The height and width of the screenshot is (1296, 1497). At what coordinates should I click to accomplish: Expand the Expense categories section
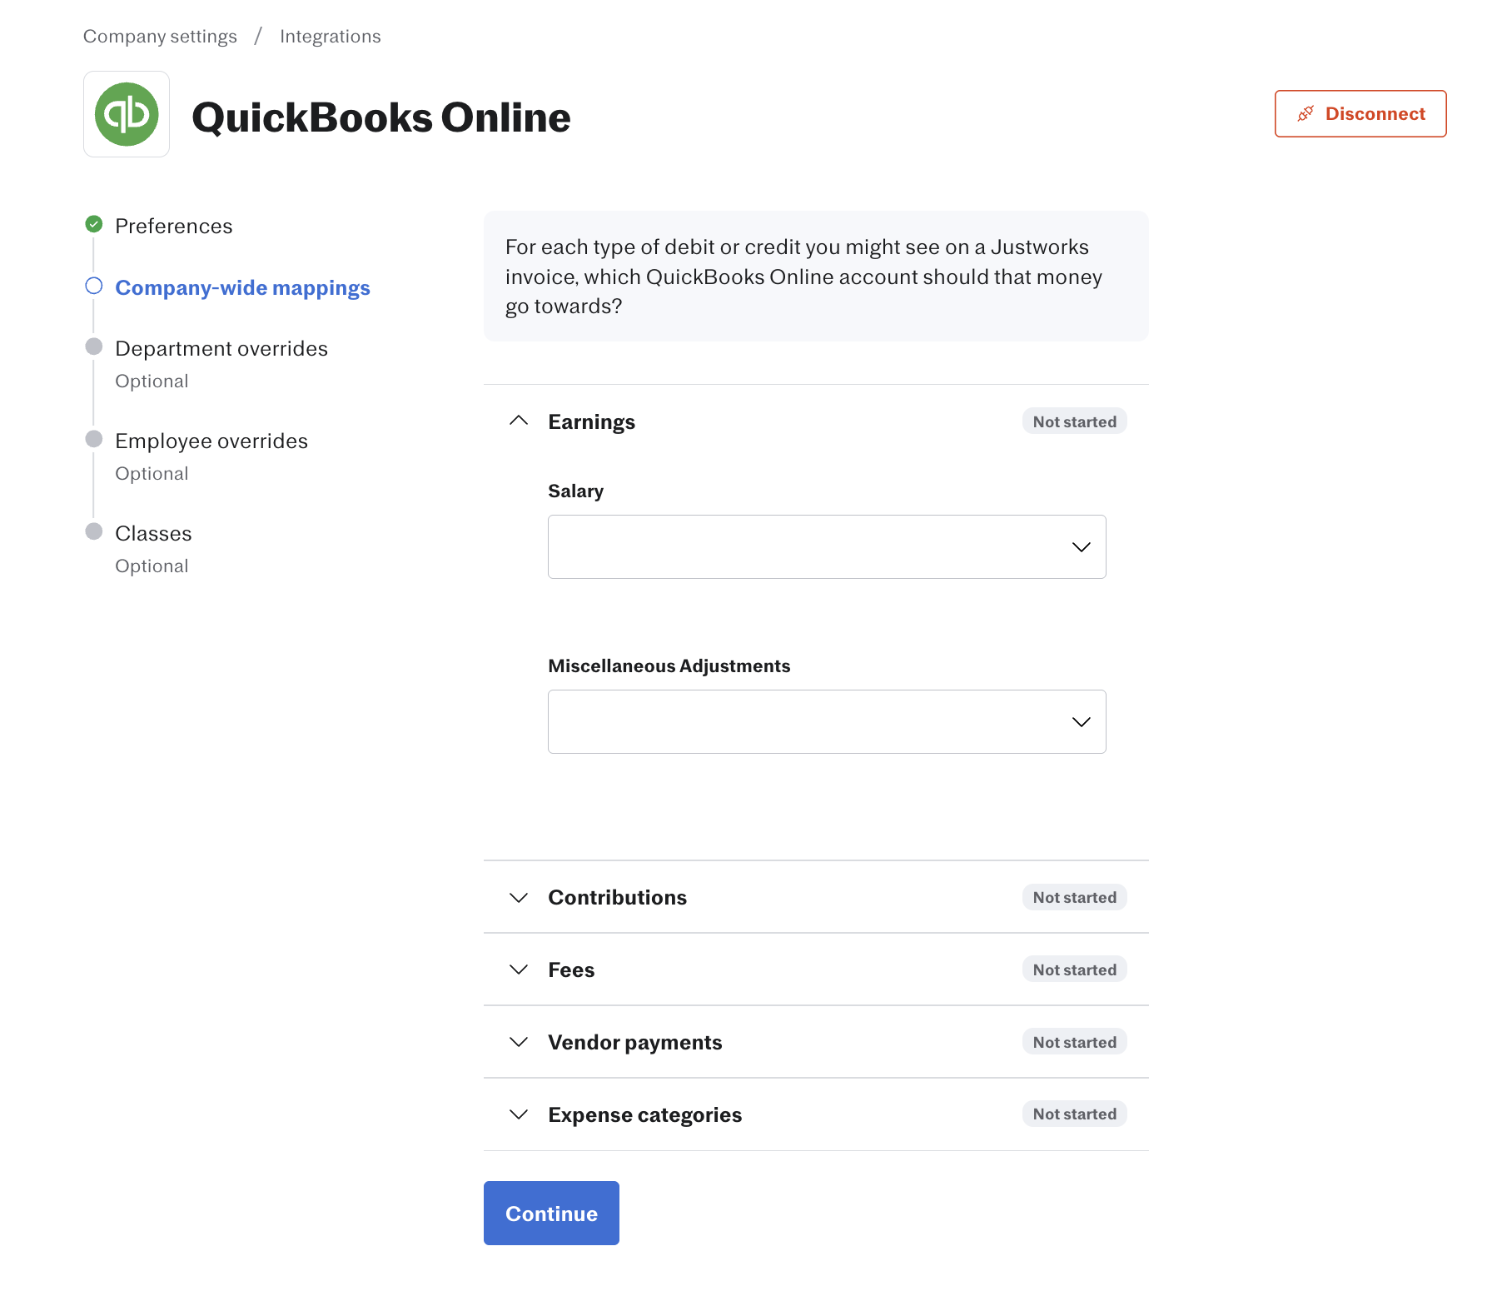[x=816, y=1114]
